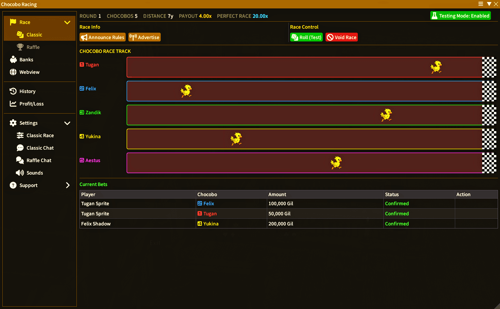
Task: Open the hamburger menu in title bar
Action: coord(481,4)
